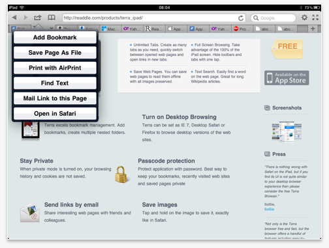Click the Save Web Pages feature bullet
The width and height of the screenshot is (329, 248).
point(158,76)
